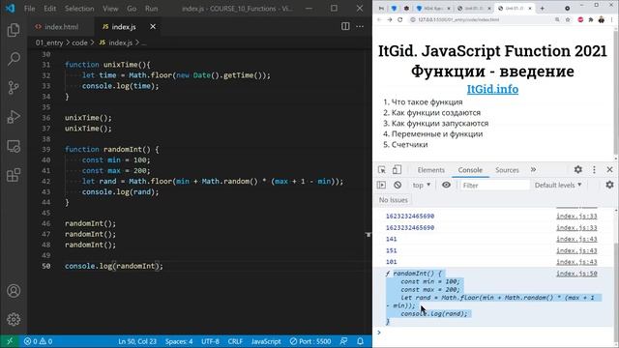The width and height of the screenshot is (619, 348).
Task: Open the Chrome extensions puzzle icon
Action: (x=591, y=19)
